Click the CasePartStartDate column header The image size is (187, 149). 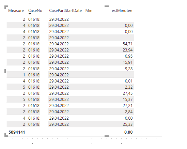[65, 11]
